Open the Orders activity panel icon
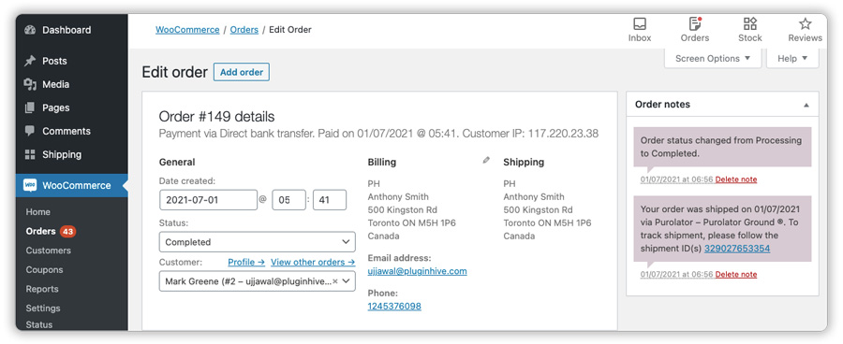 tap(695, 23)
